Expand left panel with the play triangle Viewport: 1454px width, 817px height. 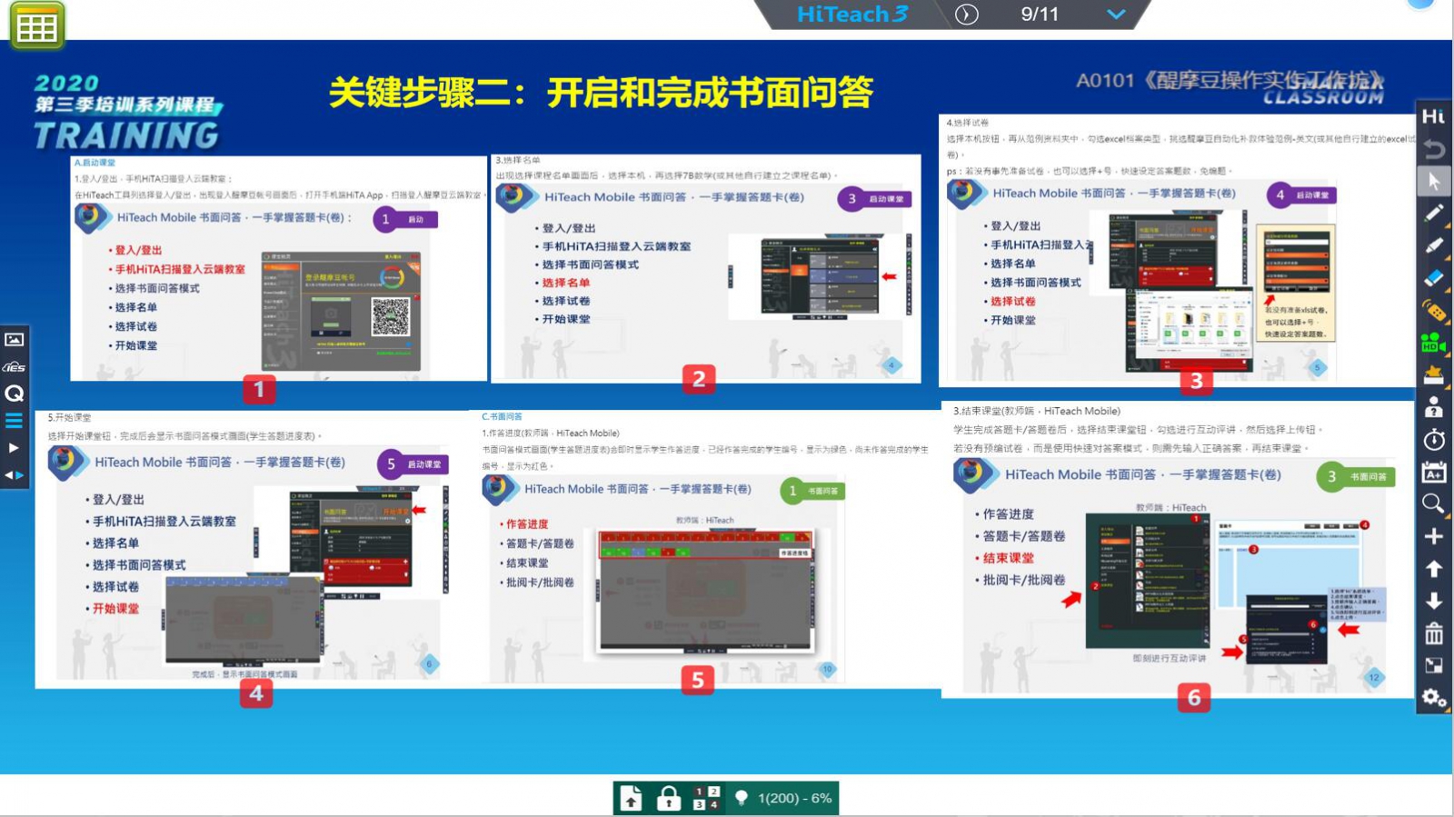[14, 447]
